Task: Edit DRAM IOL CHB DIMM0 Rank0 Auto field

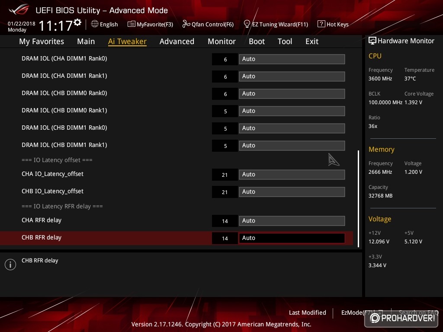Action: (x=292, y=93)
